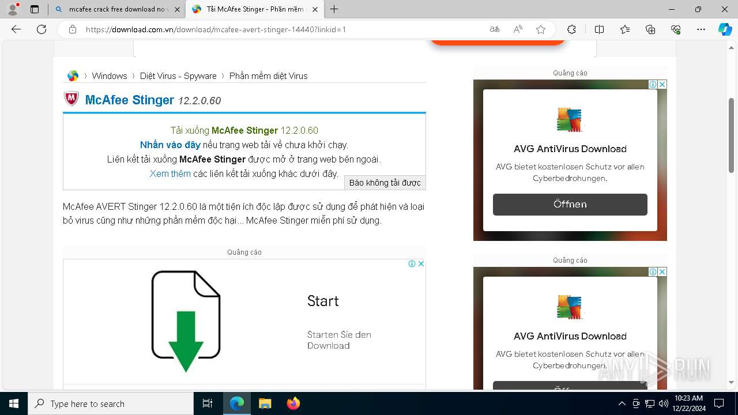Open the volume control tray icon

pos(663,403)
